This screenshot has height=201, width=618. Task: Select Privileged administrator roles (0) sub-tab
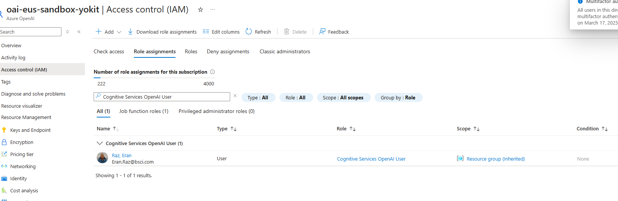pos(216,111)
